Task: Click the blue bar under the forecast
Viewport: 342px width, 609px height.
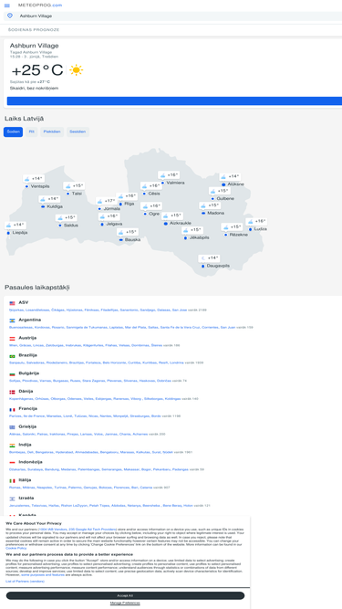Action: (x=174, y=101)
